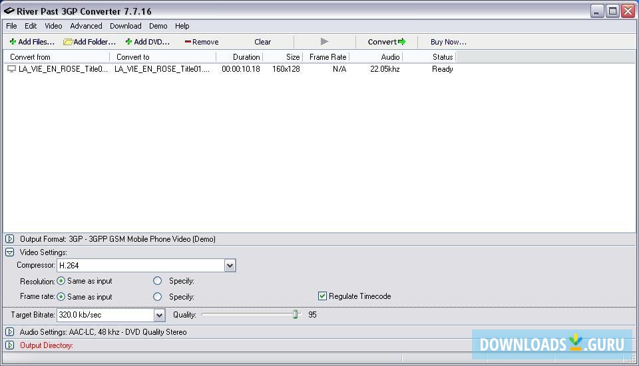Click the Audio Settings AAC-LC label text

(103, 332)
